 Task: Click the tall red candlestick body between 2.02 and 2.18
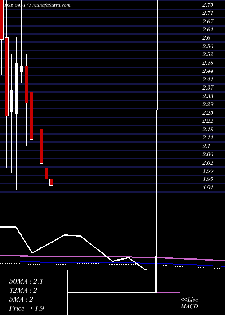(x=41, y=146)
